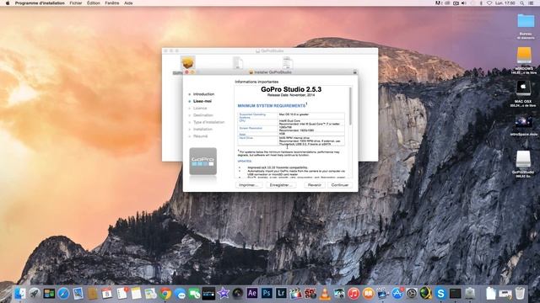Open Notes from the dock
The height and width of the screenshot is (303, 540).
[136, 293]
